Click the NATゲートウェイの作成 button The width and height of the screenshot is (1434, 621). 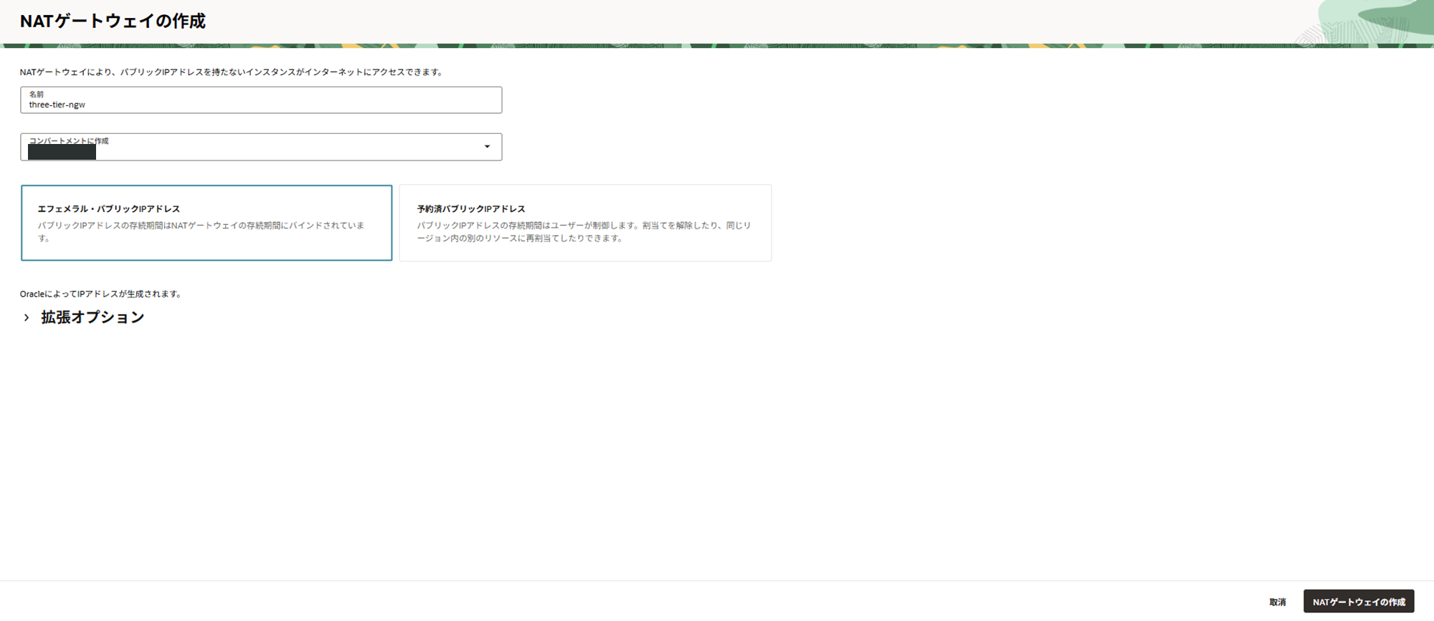[x=1359, y=602]
